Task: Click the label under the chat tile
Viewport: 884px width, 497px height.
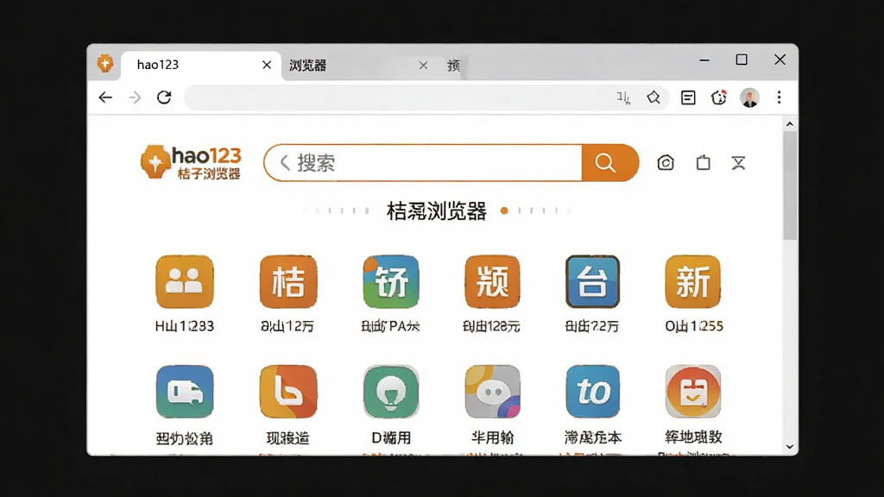Action: tap(492, 437)
